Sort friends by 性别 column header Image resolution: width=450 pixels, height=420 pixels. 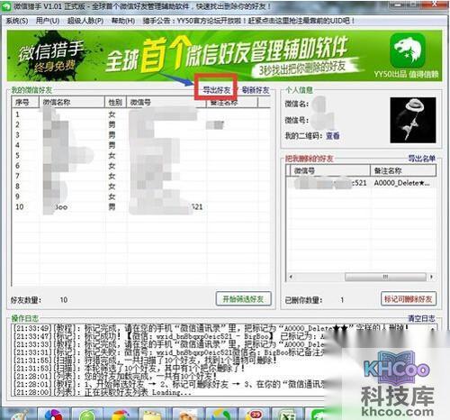(x=115, y=103)
